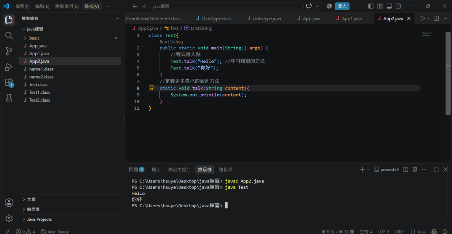Toggle secondary side bar visibility
Viewport: 452px width, 234px height.
pyautogui.click(x=399, y=6)
